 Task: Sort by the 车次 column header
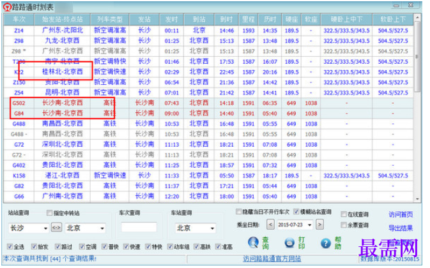pos(19,19)
